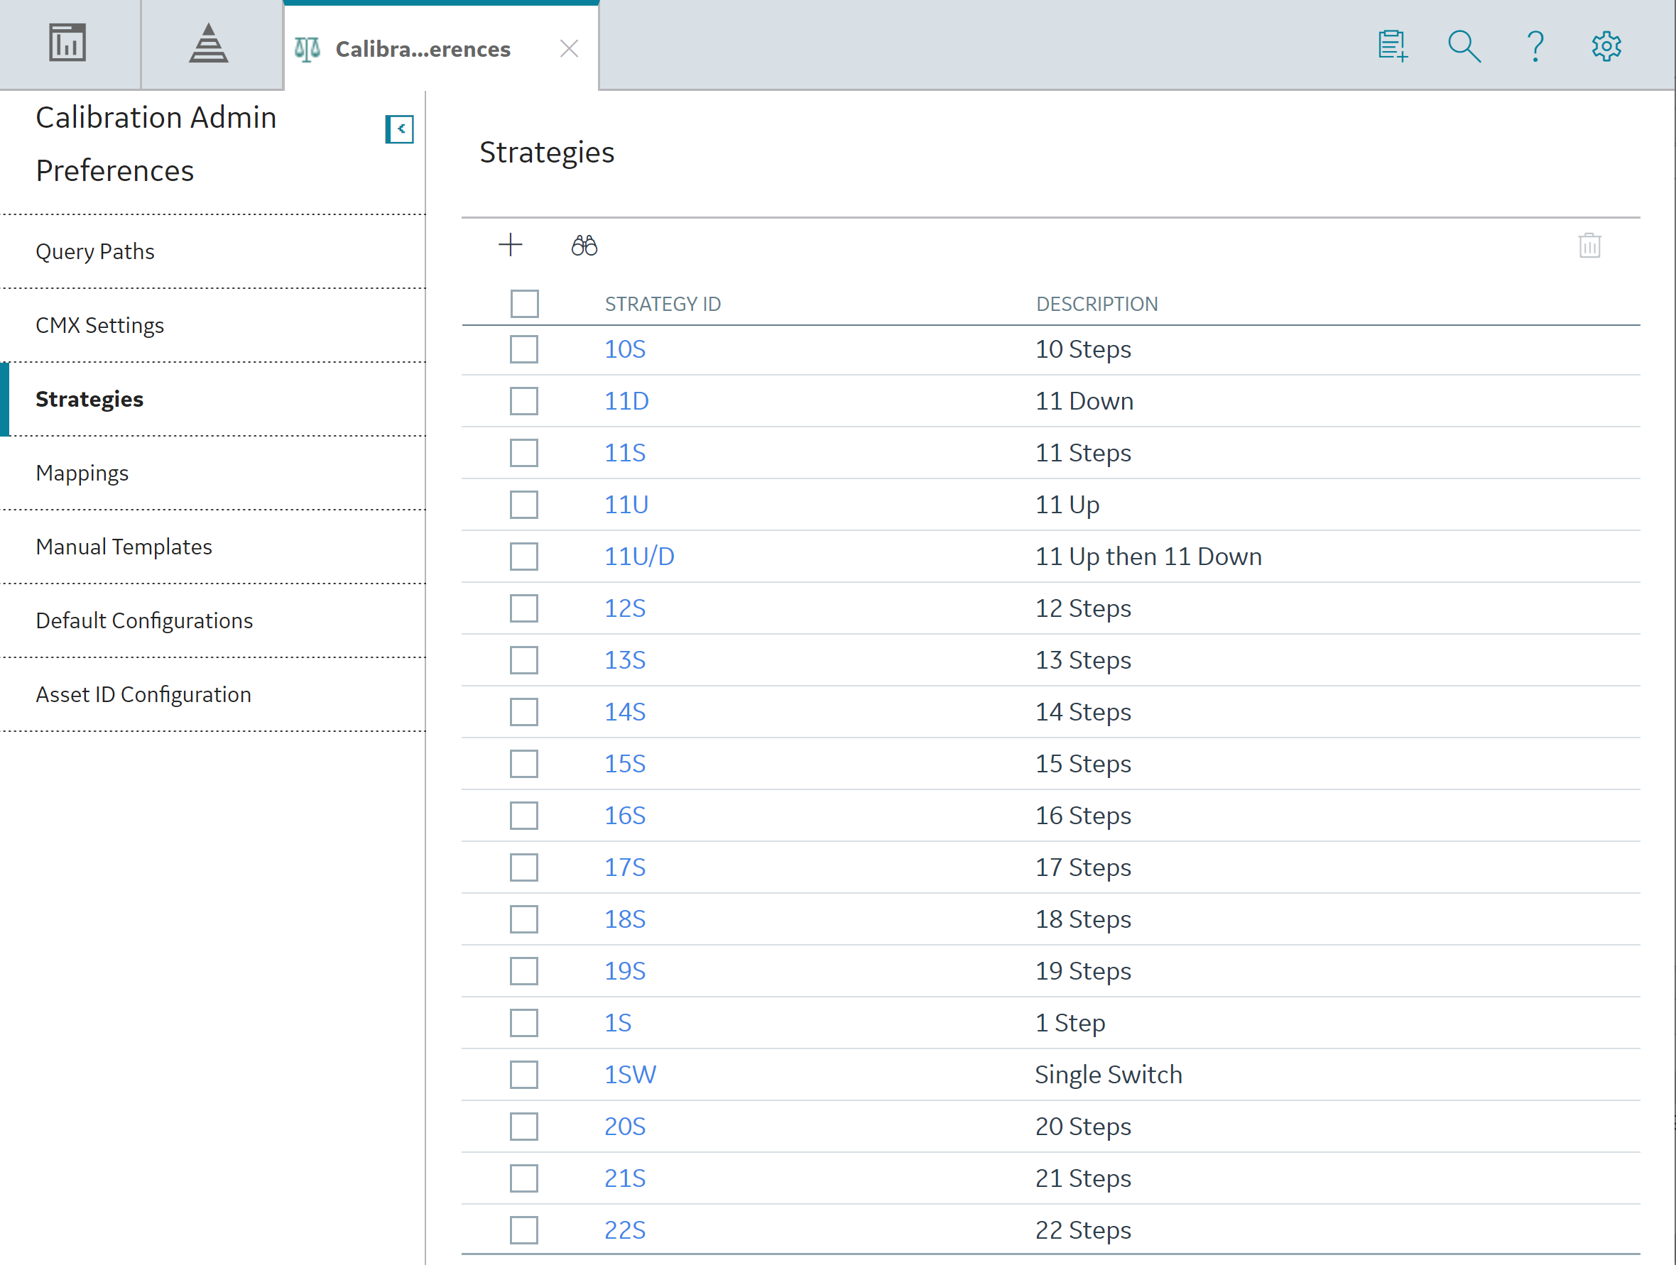The image size is (1676, 1265).
Task: Open the 13S strategy link
Action: click(625, 659)
